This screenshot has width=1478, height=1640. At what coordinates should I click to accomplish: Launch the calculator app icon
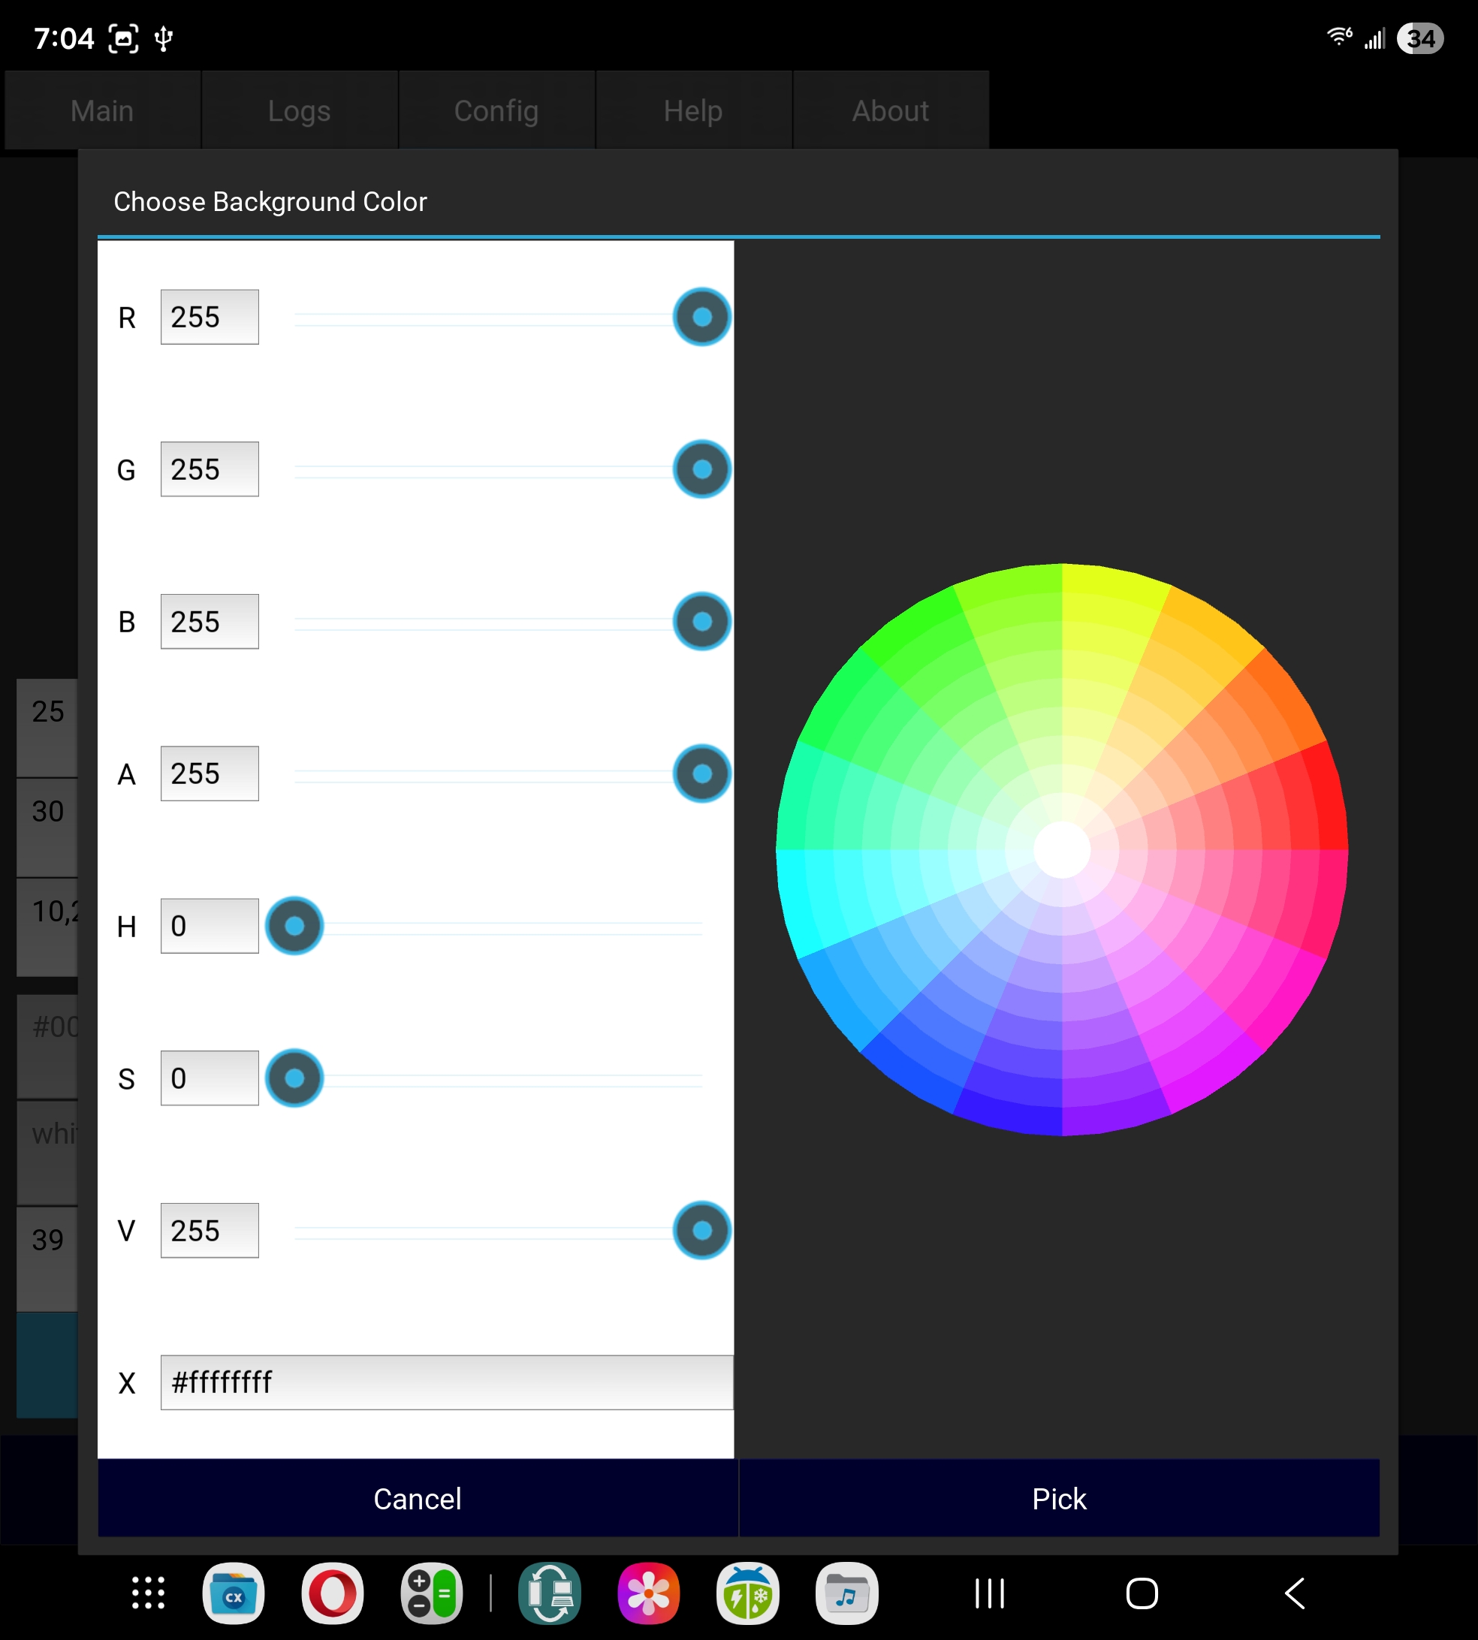tap(431, 1593)
